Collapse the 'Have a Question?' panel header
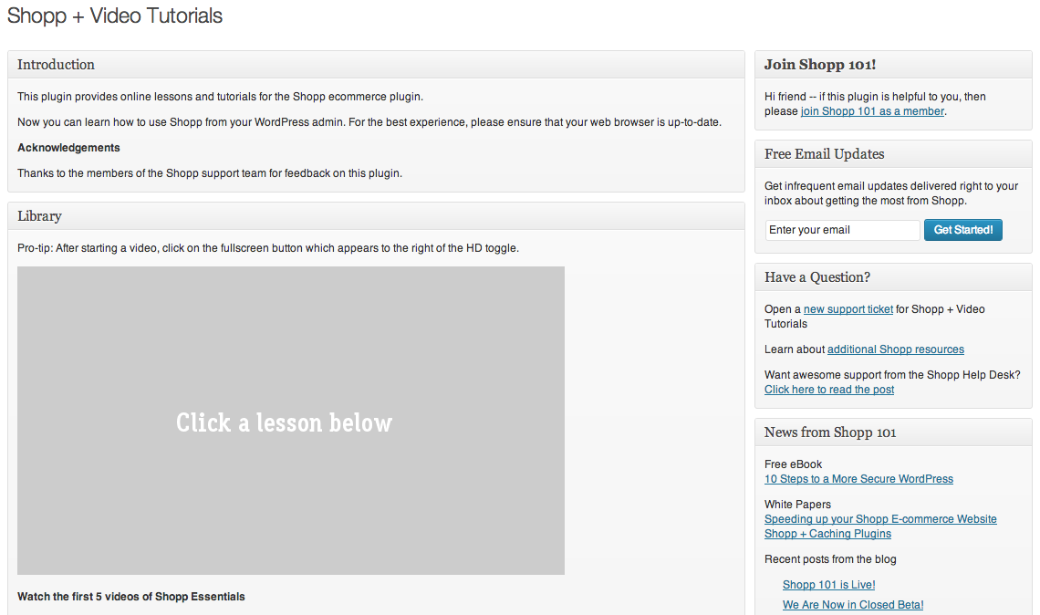Viewport: 1040px width, 615px height. [x=893, y=277]
